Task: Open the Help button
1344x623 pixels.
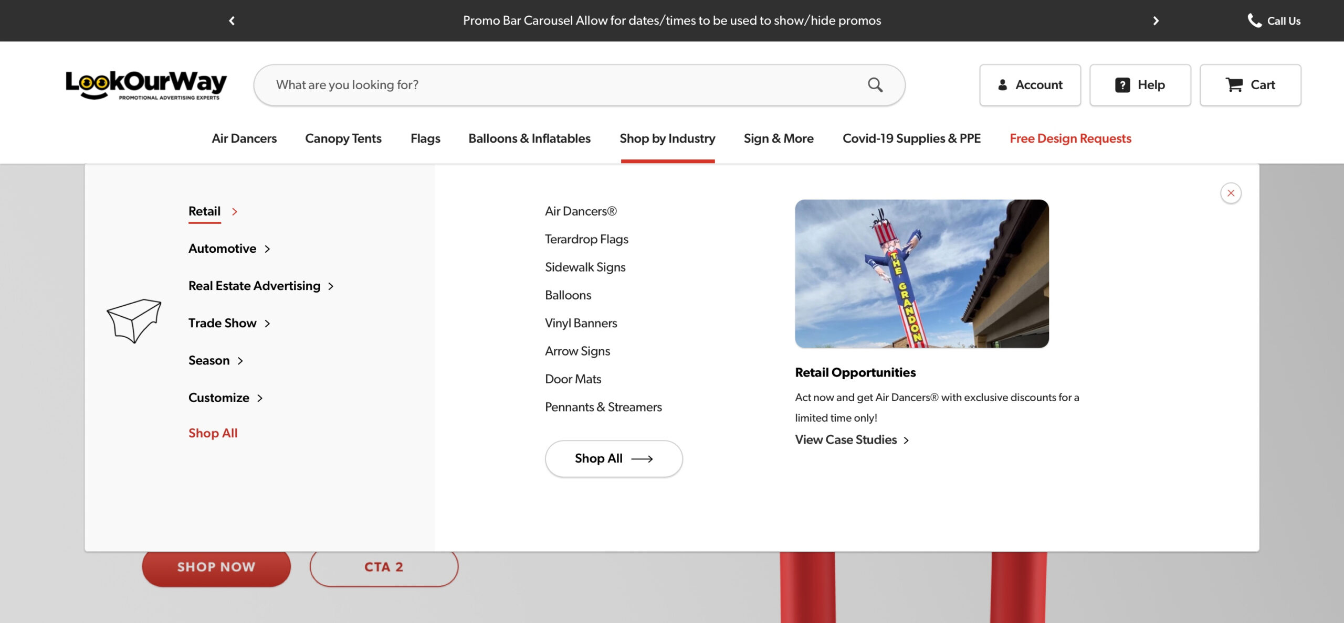Action: point(1140,85)
